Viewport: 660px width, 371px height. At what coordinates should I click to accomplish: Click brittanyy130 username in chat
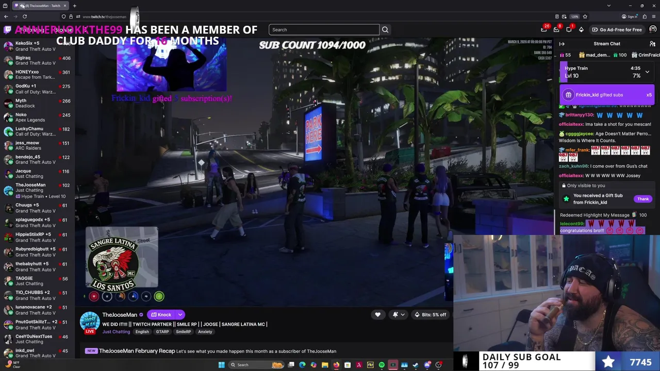(x=580, y=115)
